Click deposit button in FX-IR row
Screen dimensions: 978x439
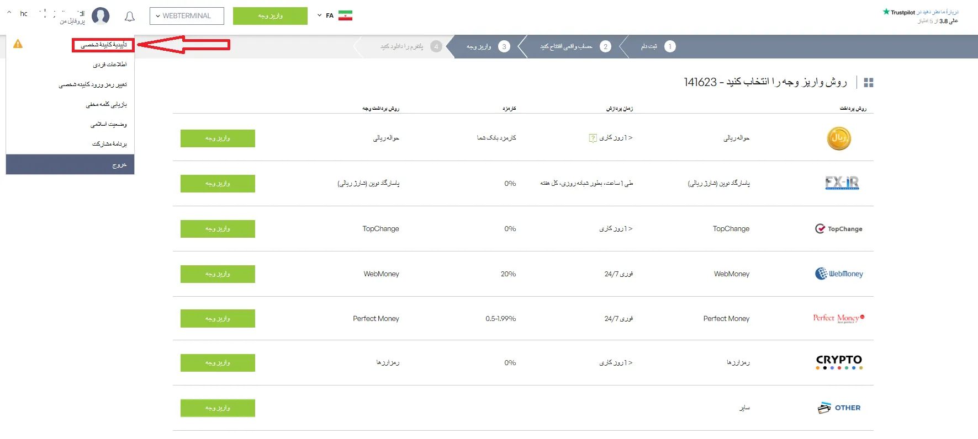coord(218,184)
